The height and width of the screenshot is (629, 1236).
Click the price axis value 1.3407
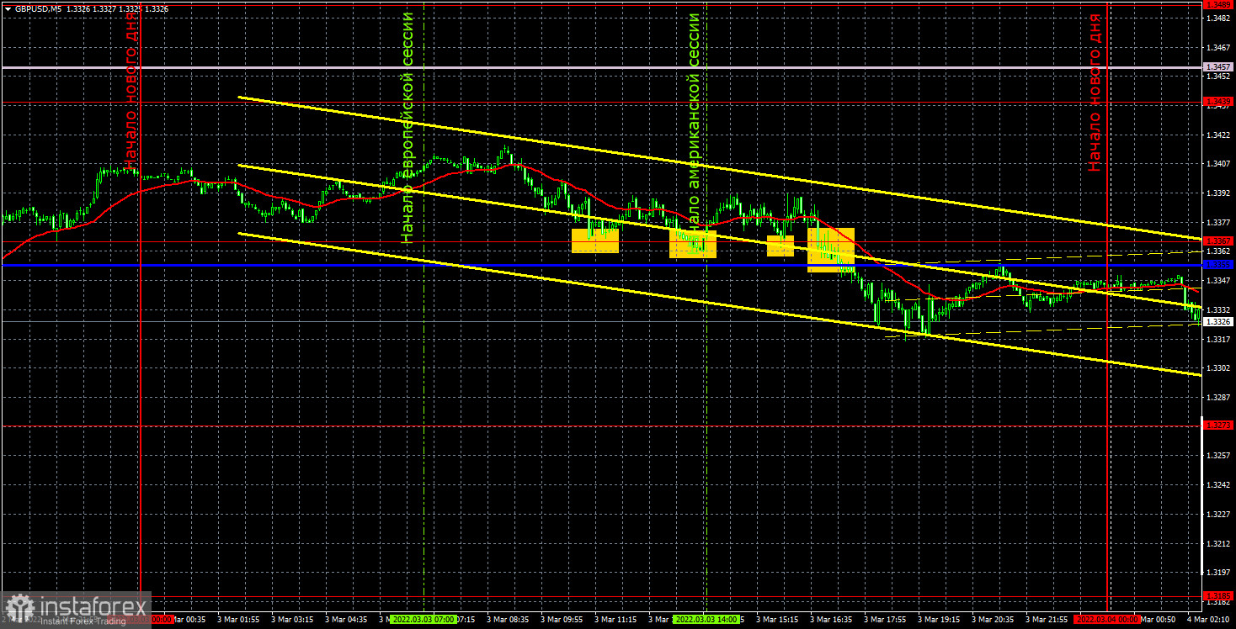click(x=1218, y=163)
